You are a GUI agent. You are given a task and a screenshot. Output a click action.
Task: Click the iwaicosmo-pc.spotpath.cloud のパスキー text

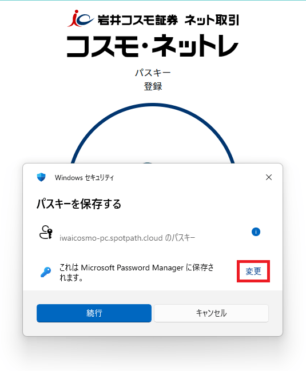coord(127,238)
